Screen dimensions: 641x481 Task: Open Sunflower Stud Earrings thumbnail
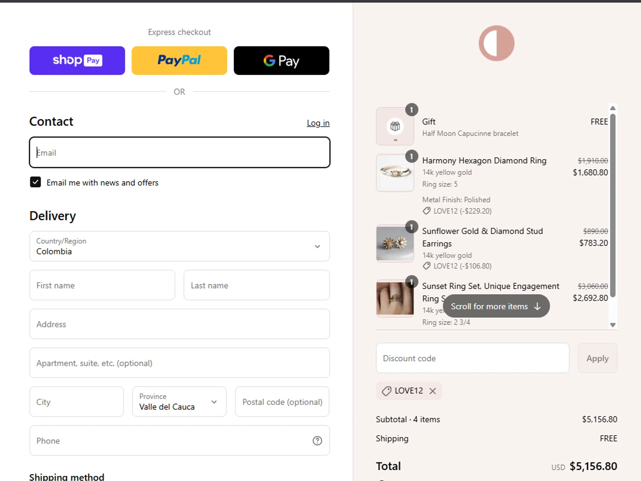coord(395,243)
